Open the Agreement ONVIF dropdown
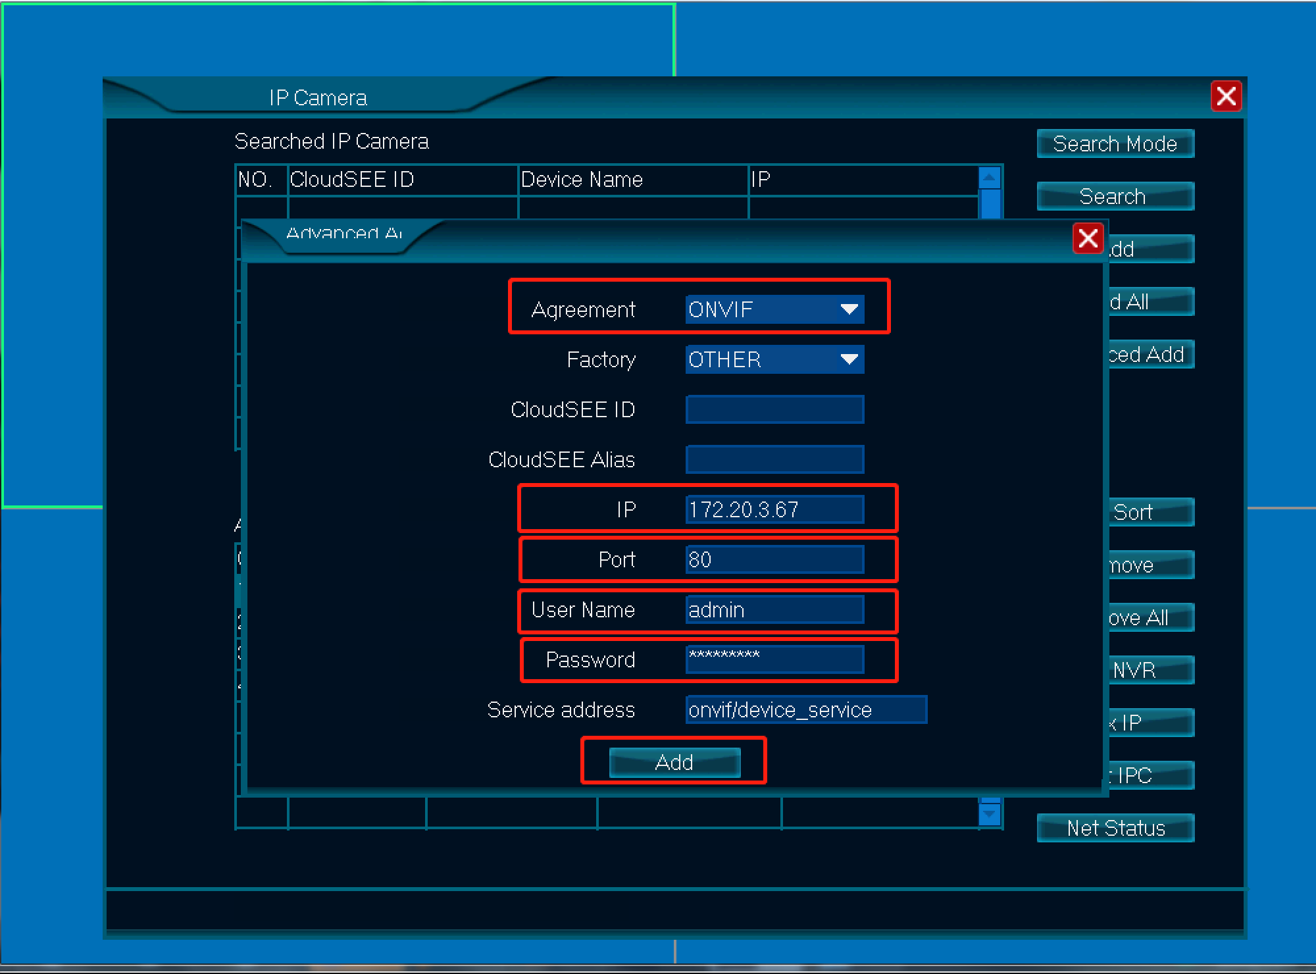Viewport: 1316px width, 974px height. click(x=774, y=309)
